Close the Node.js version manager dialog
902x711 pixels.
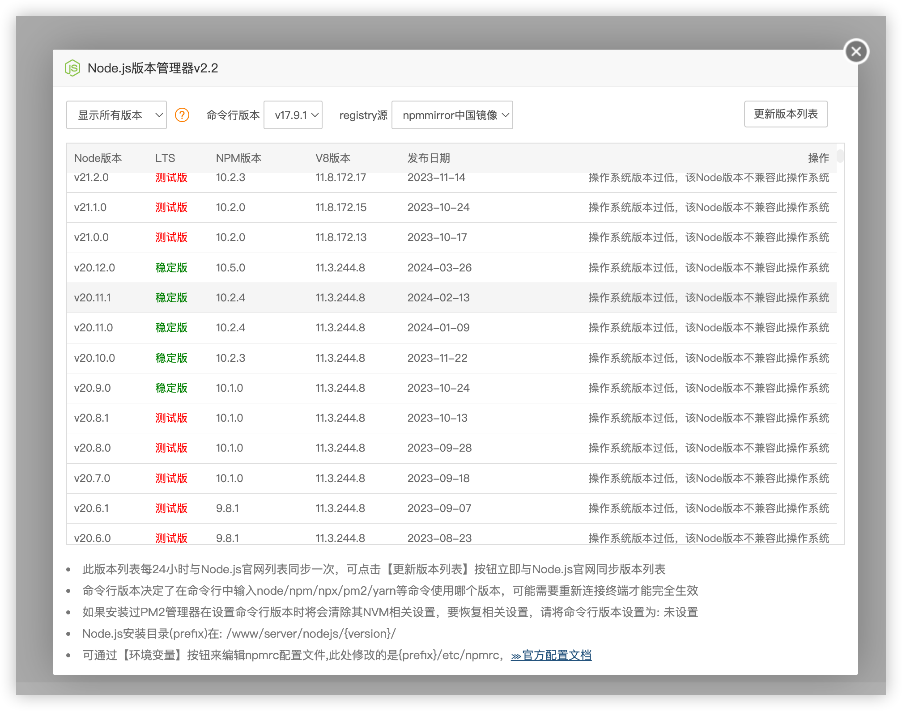click(x=856, y=51)
